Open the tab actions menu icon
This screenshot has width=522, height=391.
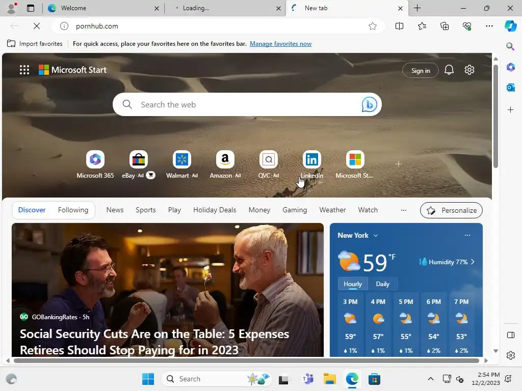tap(30, 8)
